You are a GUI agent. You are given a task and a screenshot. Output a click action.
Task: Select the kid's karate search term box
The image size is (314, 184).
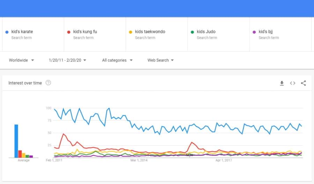coord(33,34)
